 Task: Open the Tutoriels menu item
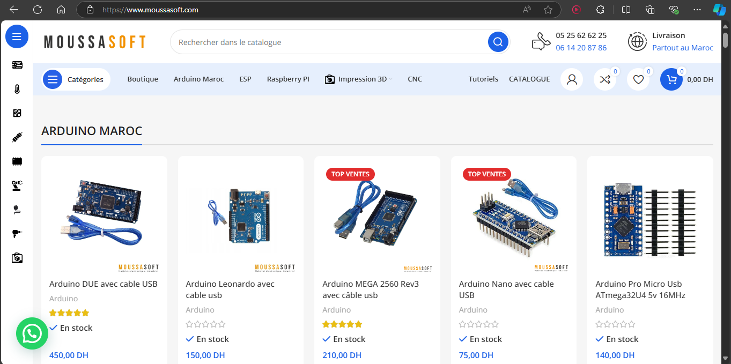[x=483, y=79]
